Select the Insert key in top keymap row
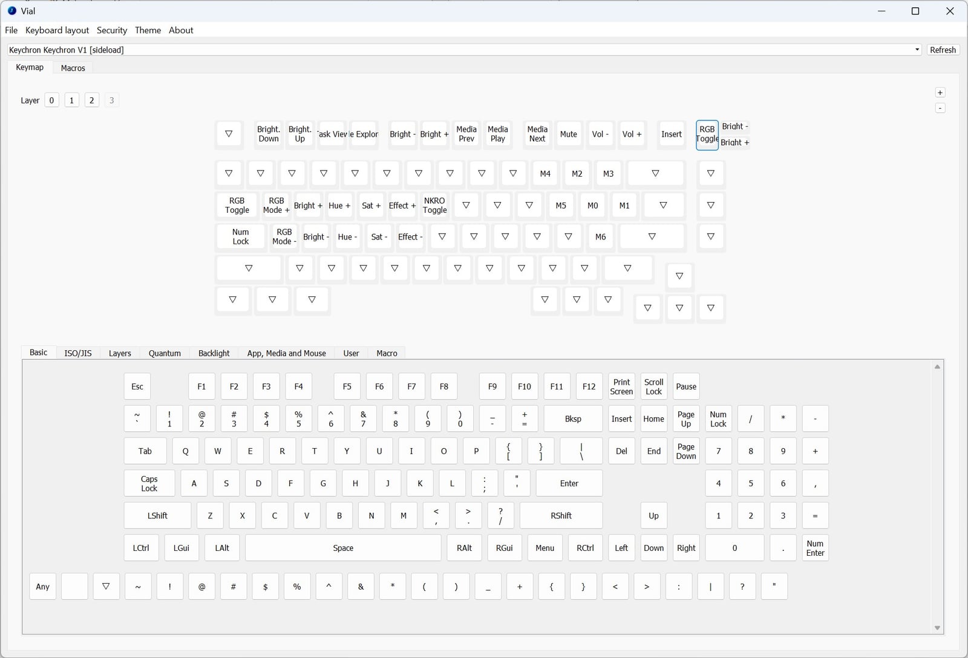968x658 pixels. pyautogui.click(x=672, y=134)
